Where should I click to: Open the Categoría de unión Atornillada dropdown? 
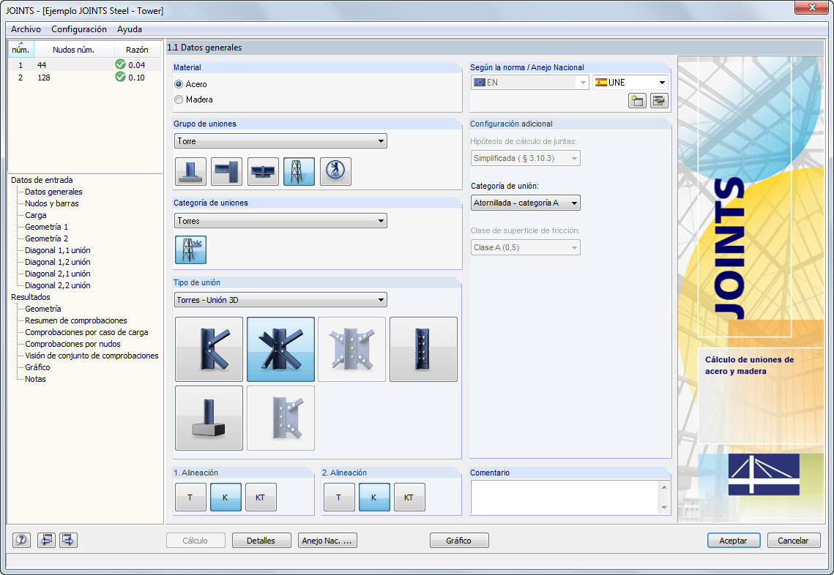[x=526, y=203]
